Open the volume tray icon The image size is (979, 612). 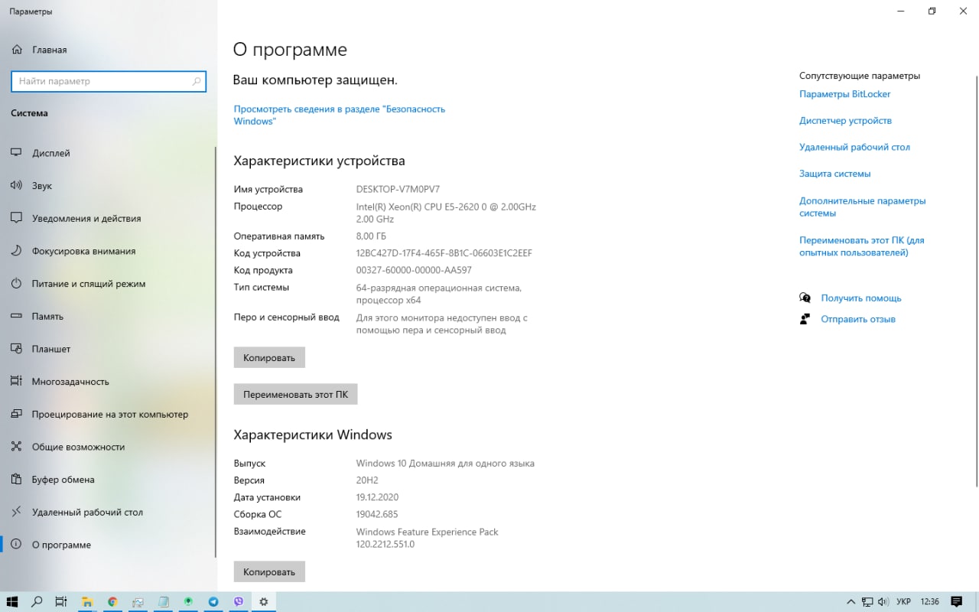883,601
